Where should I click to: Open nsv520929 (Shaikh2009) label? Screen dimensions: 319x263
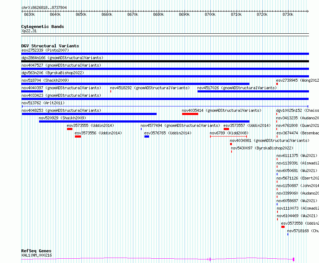[62, 118]
